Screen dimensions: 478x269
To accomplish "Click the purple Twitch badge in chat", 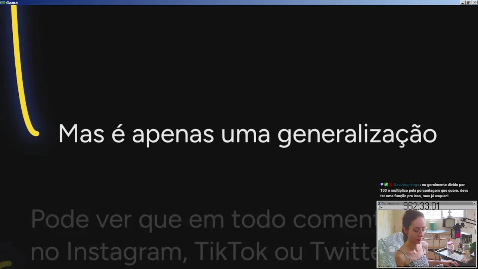I will click(x=382, y=185).
